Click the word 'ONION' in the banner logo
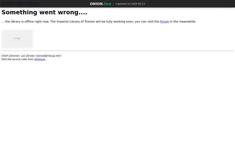 click(96, 4)
